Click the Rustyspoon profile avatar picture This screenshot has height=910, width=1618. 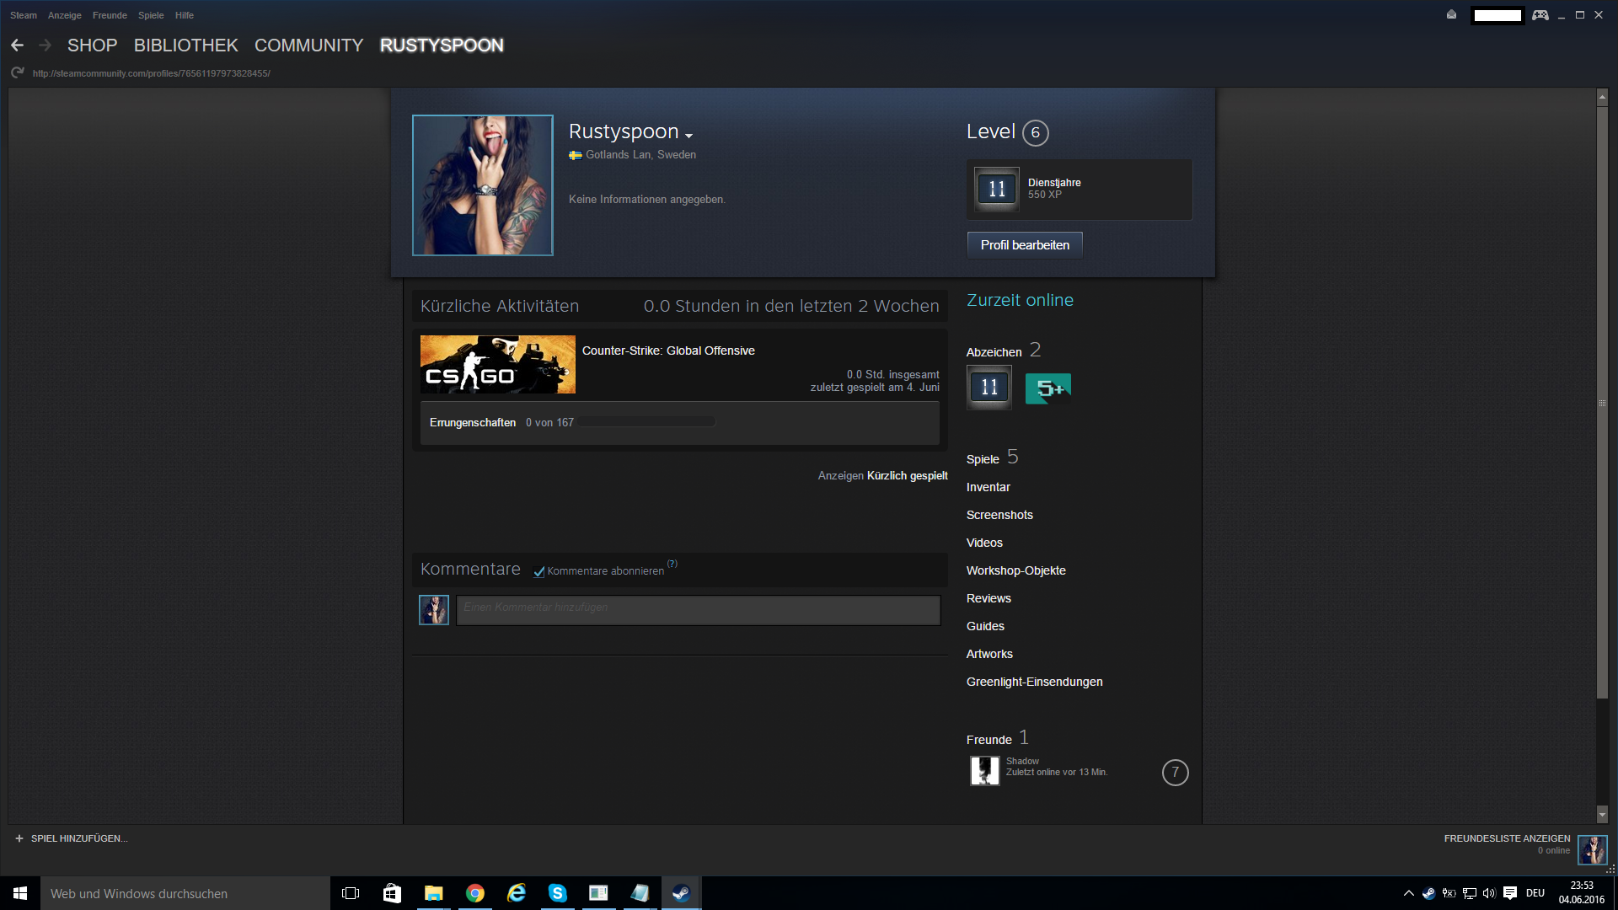(483, 185)
